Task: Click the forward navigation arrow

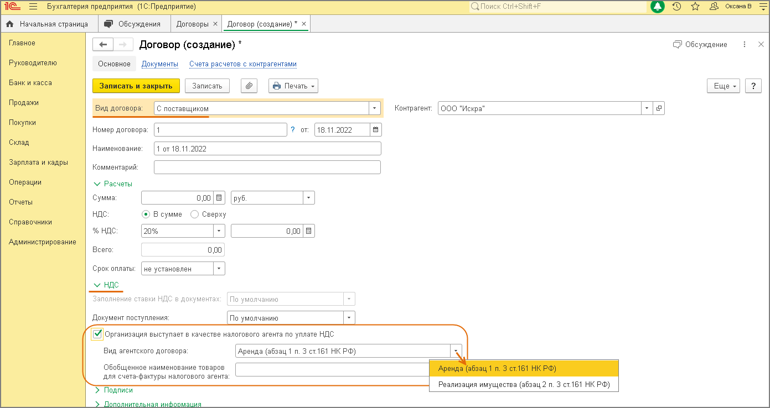Action: pos(123,44)
